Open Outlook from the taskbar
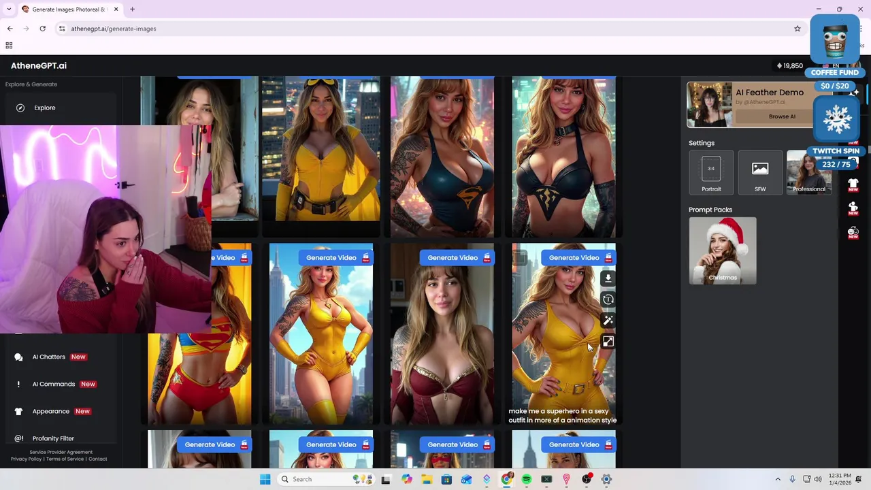The image size is (871, 490). 466,479
